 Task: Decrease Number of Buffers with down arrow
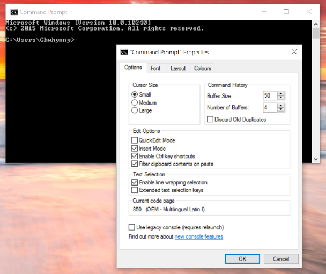pos(281,109)
